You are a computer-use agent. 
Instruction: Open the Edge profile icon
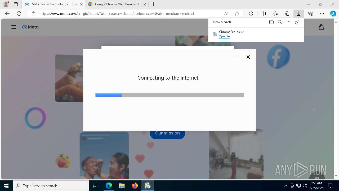[6, 4]
